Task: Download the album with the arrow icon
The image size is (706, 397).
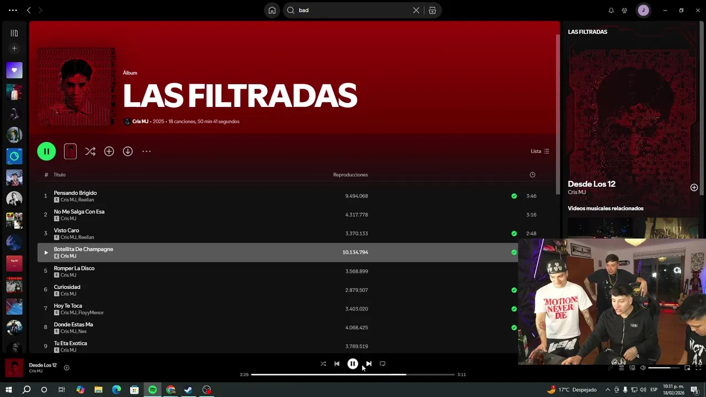Action: tap(127, 151)
